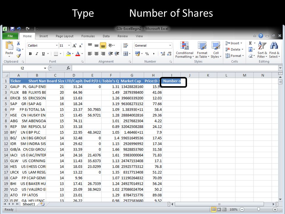285x214 pixels.
Task: Click the Fill down-arrow icon in Editing
Action: click(251, 50)
